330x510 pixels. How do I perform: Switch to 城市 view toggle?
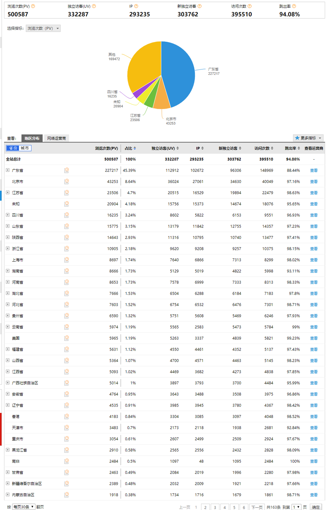pyautogui.click(x=25, y=148)
